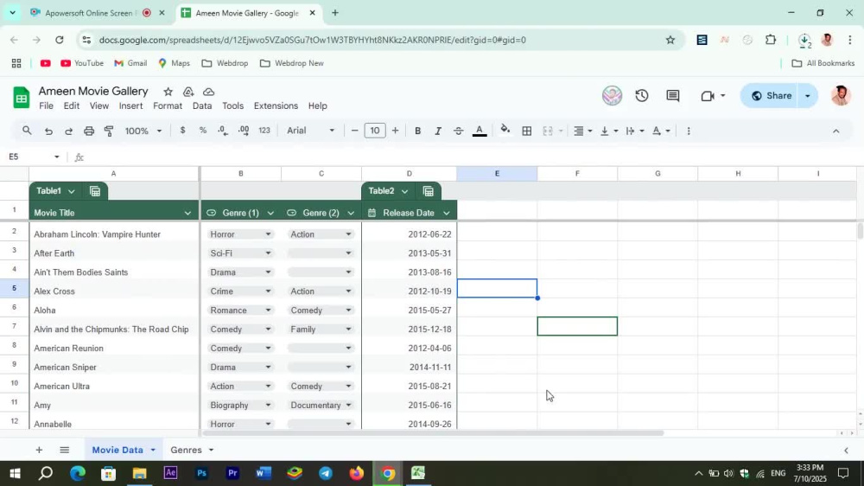864x486 pixels.
Task: Open the toolbar More options menu
Action: 689,131
